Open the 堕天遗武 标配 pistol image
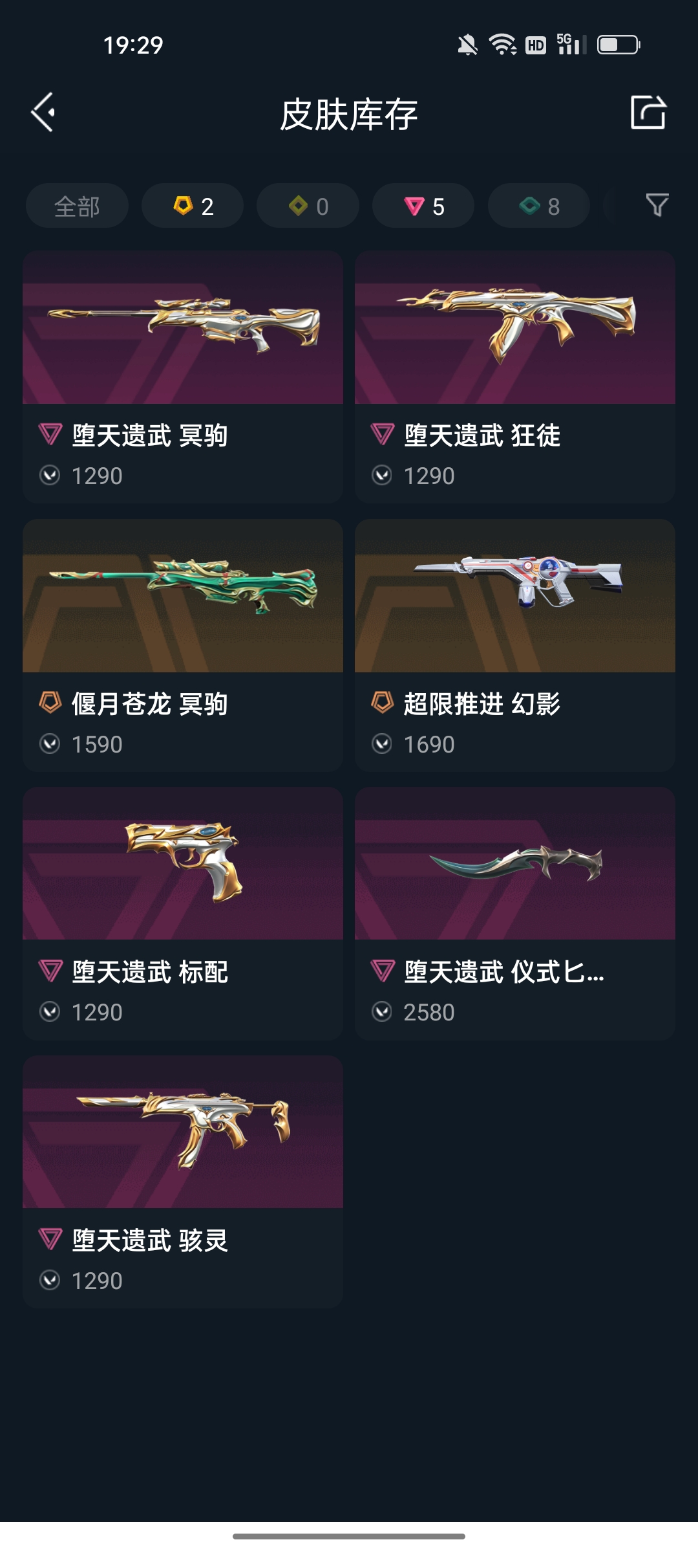The image size is (698, 1553). [x=183, y=864]
